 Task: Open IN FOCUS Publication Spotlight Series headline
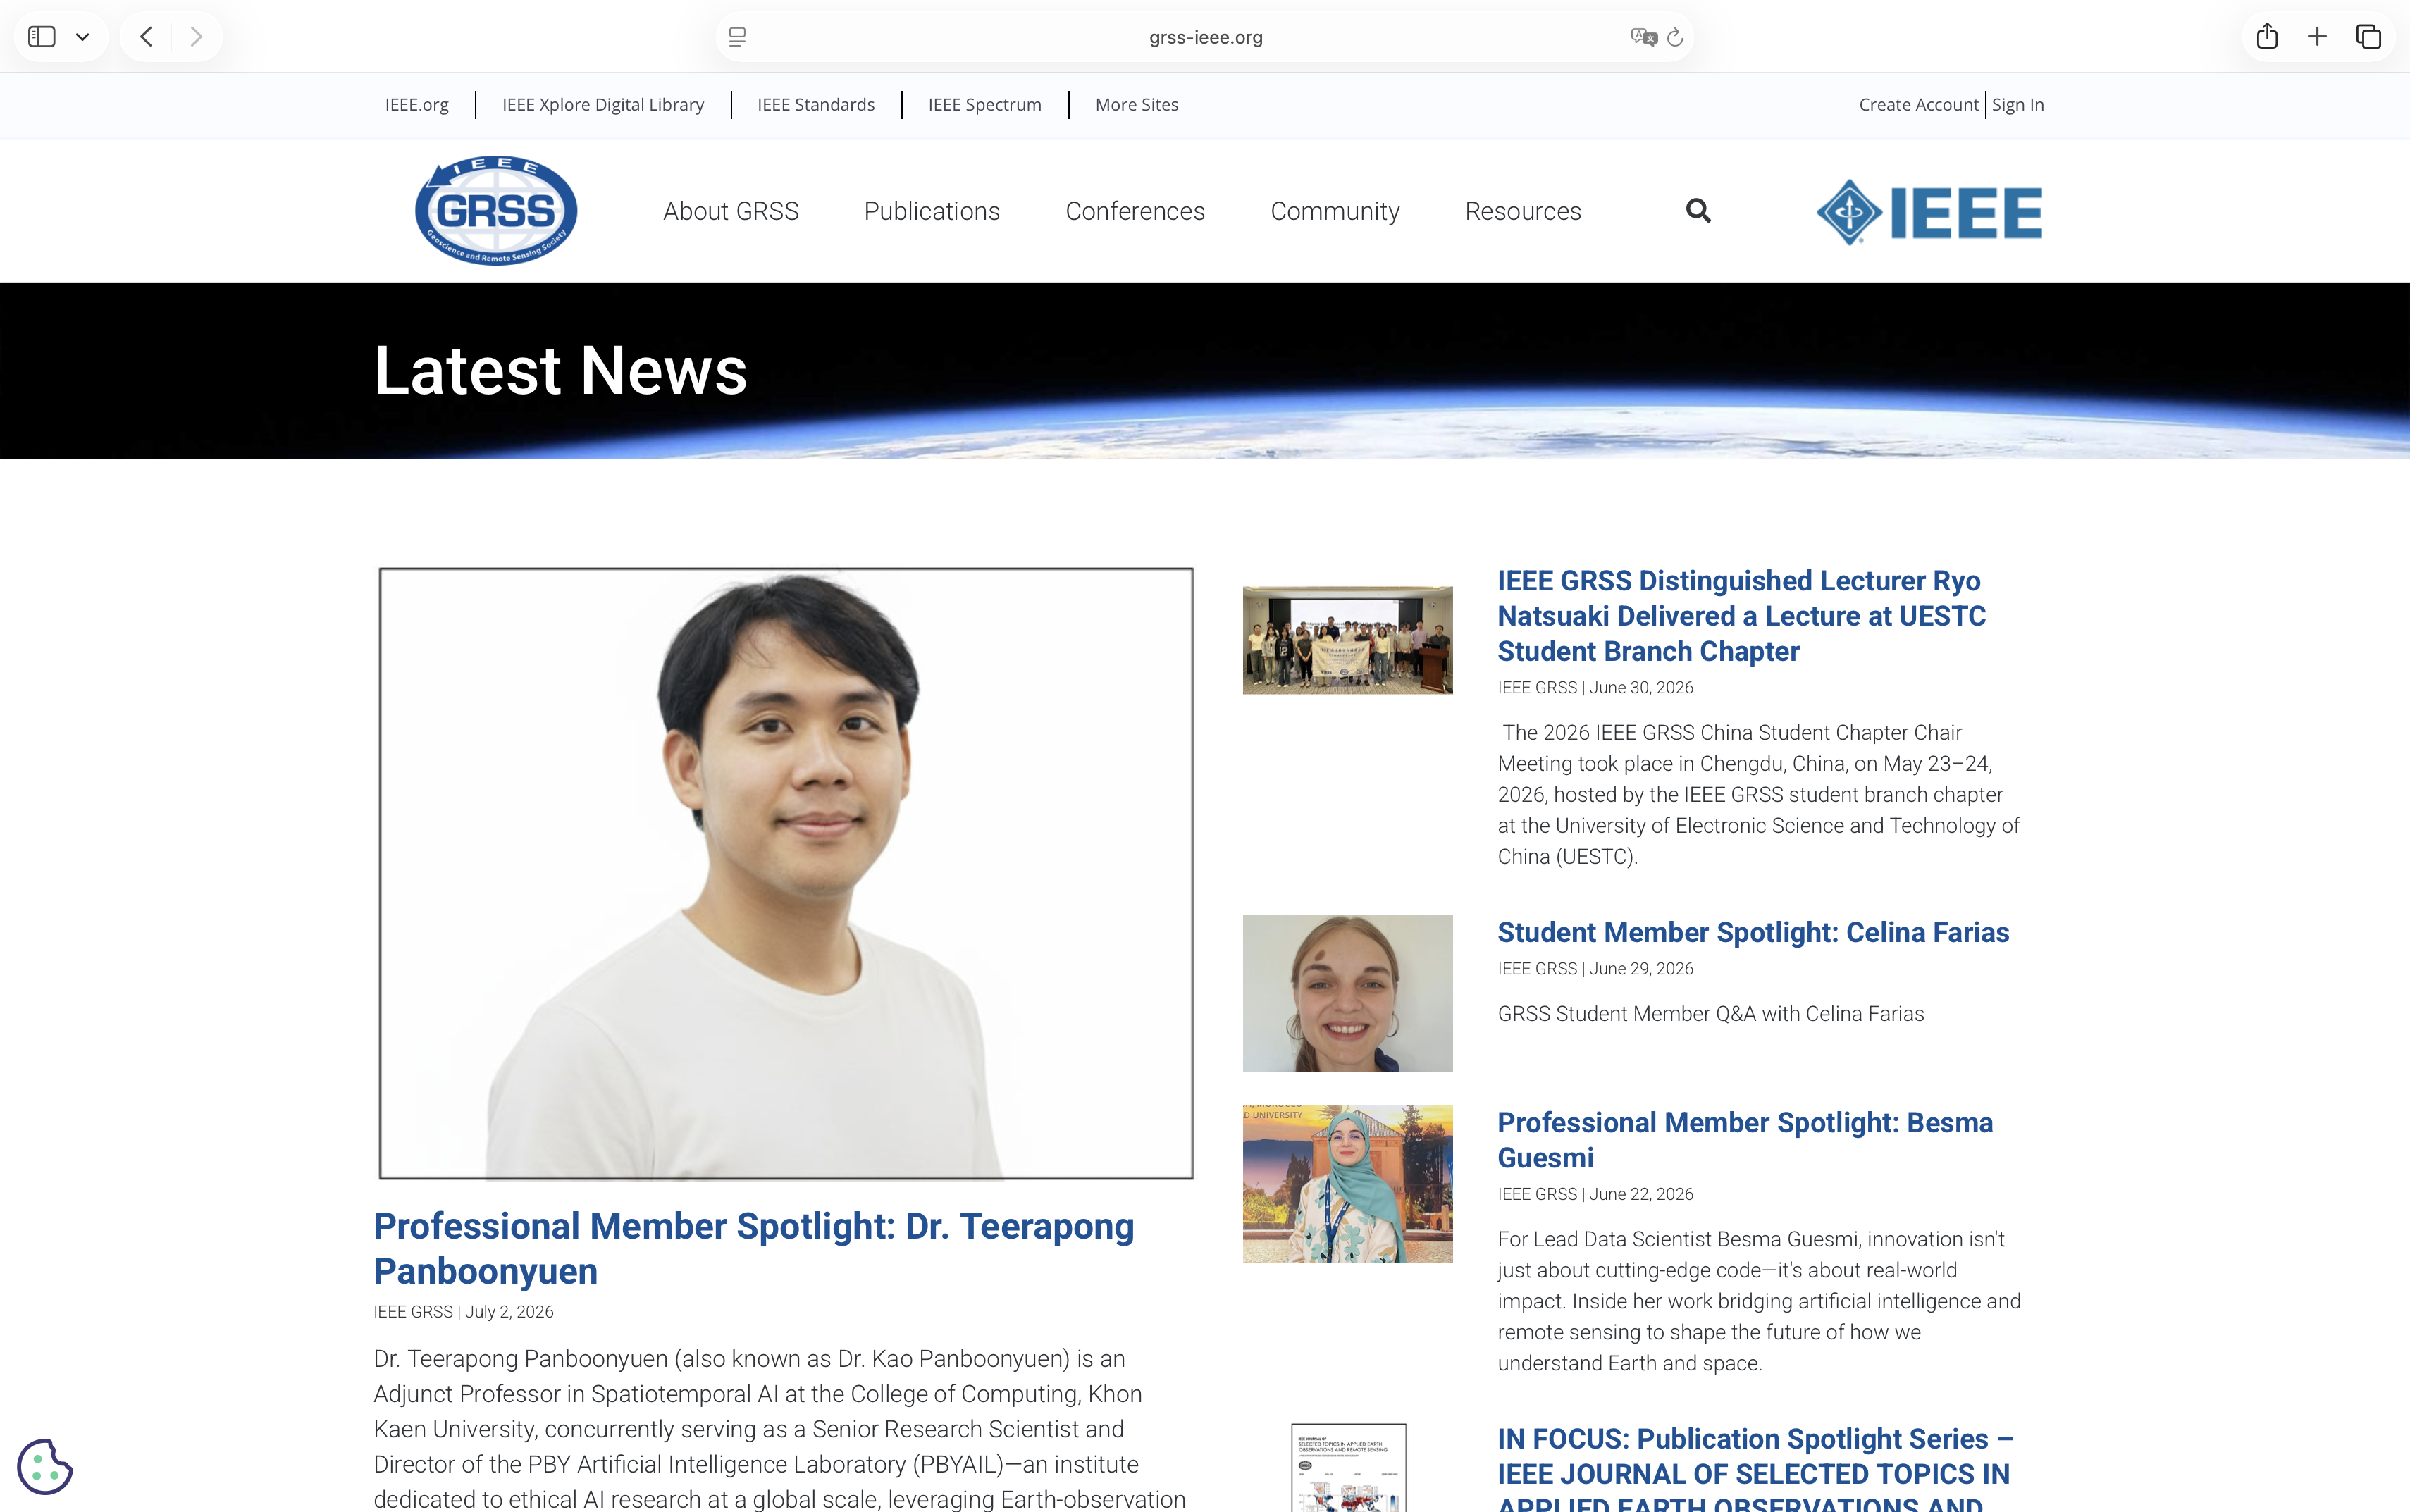pos(1755,1468)
